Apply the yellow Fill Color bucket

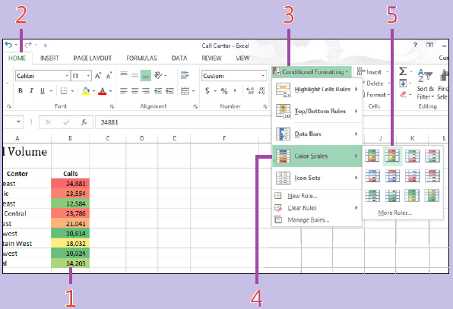point(86,91)
